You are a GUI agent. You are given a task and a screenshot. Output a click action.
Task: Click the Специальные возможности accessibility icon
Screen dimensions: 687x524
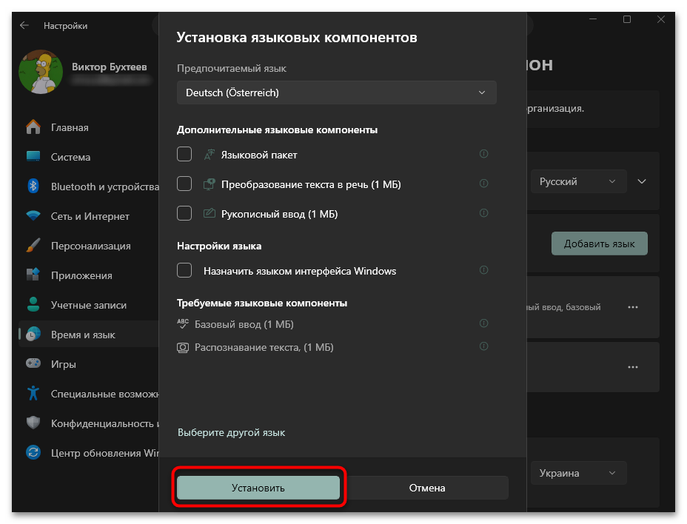click(33, 394)
